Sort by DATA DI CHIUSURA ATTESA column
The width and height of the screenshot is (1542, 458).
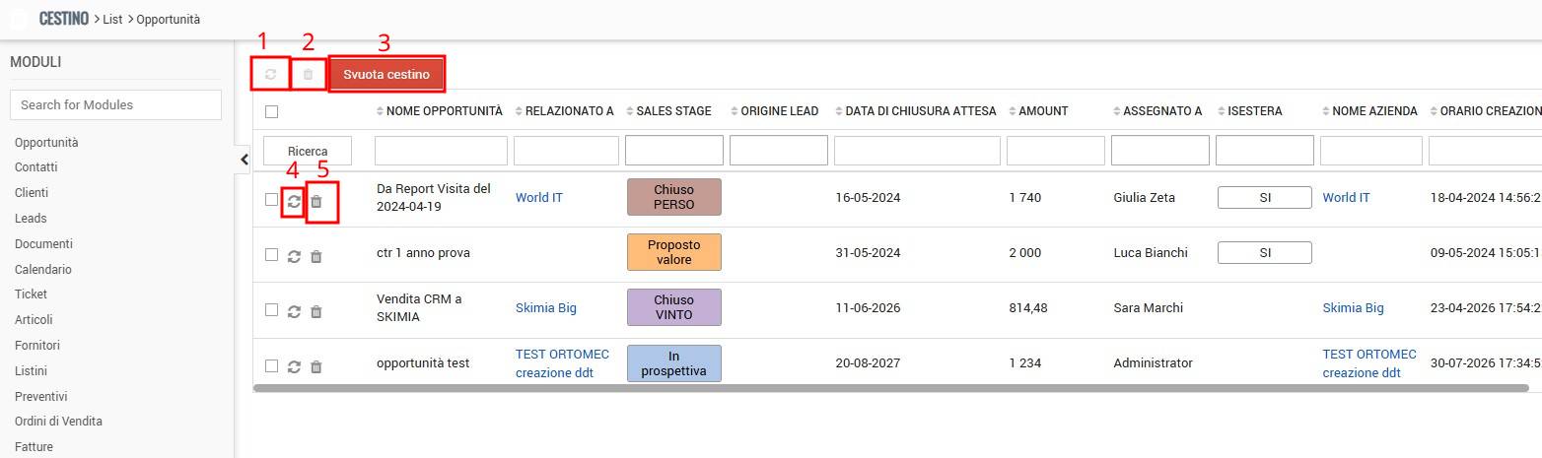click(x=916, y=111)
